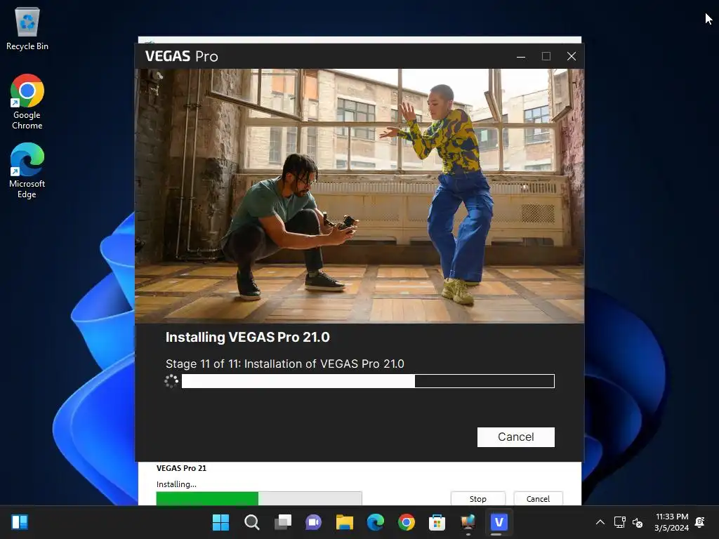The width and height of the screenshot is (719, 539).
Task: Click the 'Stage 11 of 11' status text
Action: (x=285, y=364)
